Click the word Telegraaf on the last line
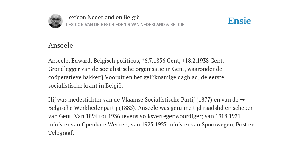 pyautogui.click(x=61, y=133)
